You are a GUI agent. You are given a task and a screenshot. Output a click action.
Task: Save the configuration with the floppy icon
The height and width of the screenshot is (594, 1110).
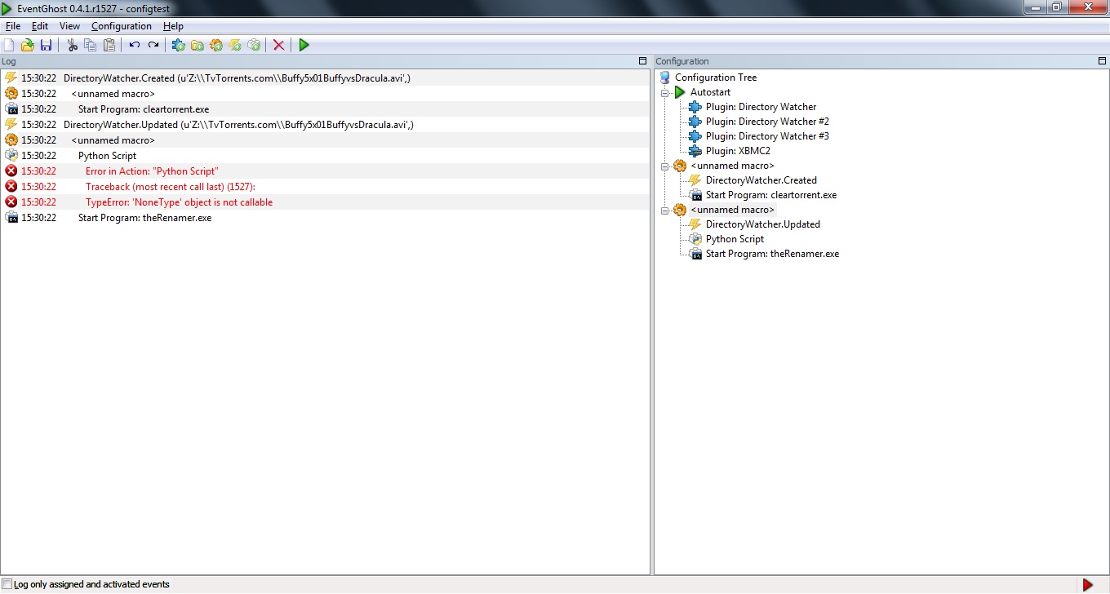[x=46, y=45]
